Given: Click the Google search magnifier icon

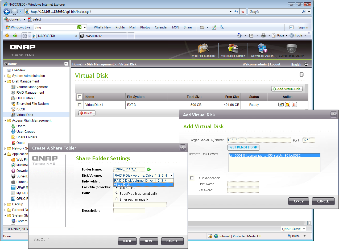Looking at the screenshot, I should point(304,11).
